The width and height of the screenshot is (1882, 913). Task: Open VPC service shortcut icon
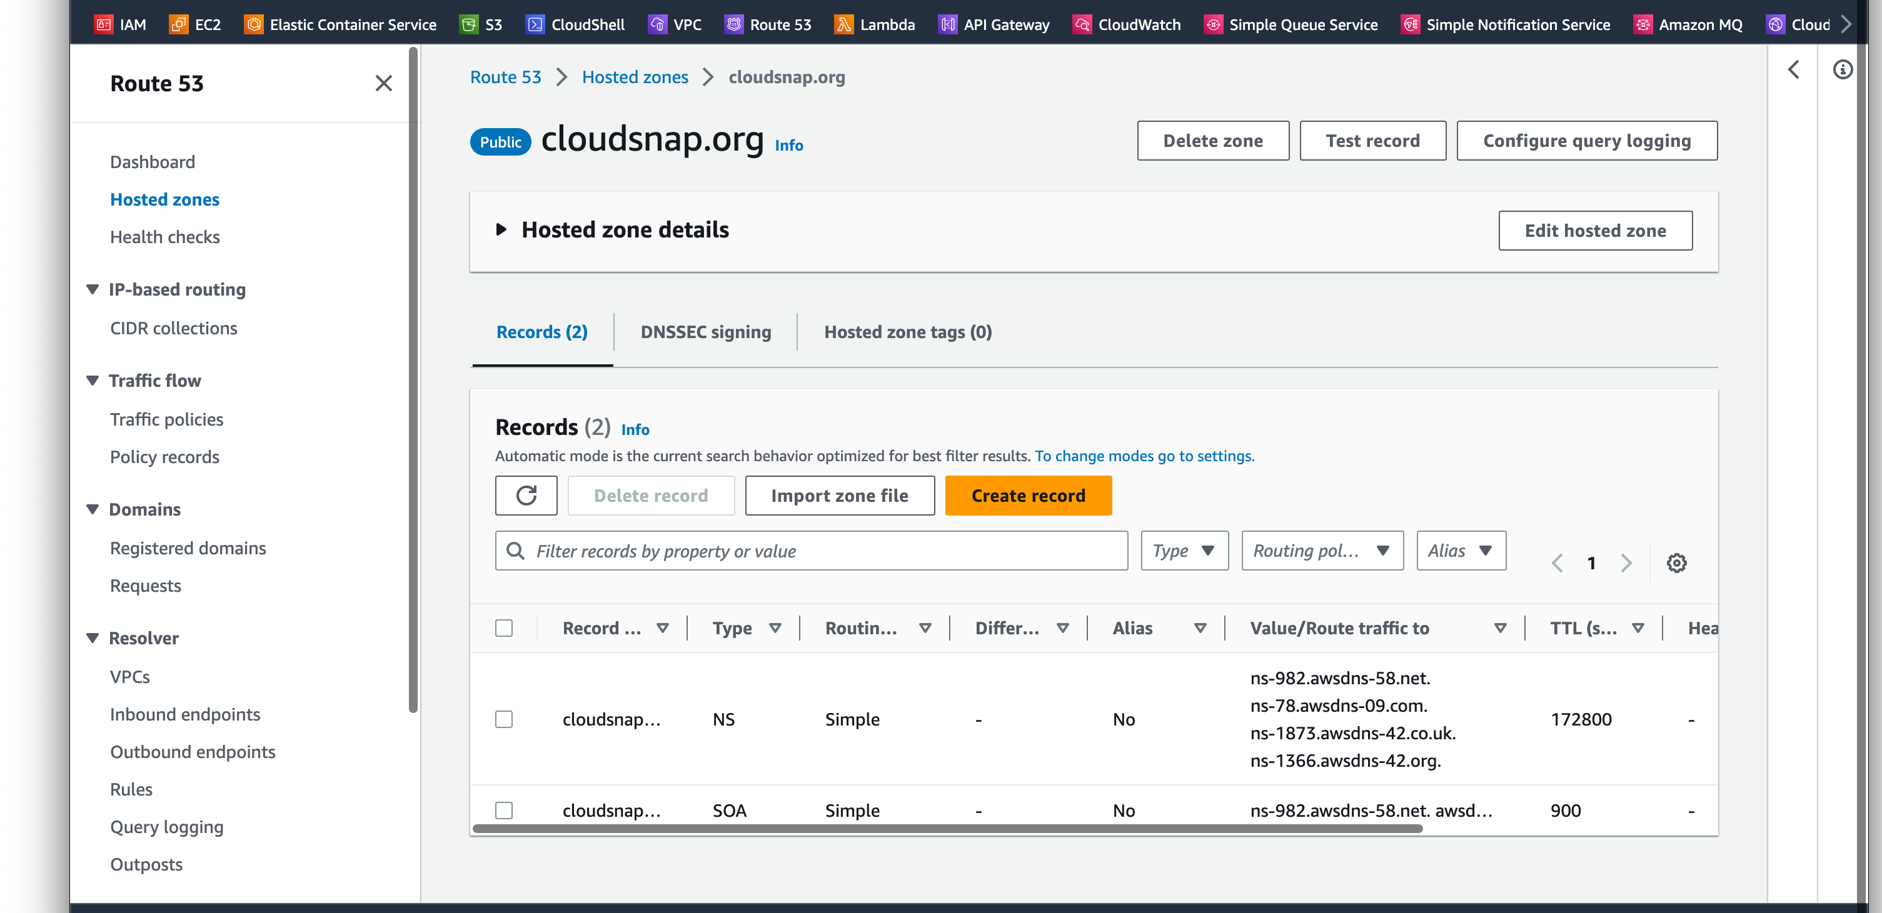(x=658, y=24)
